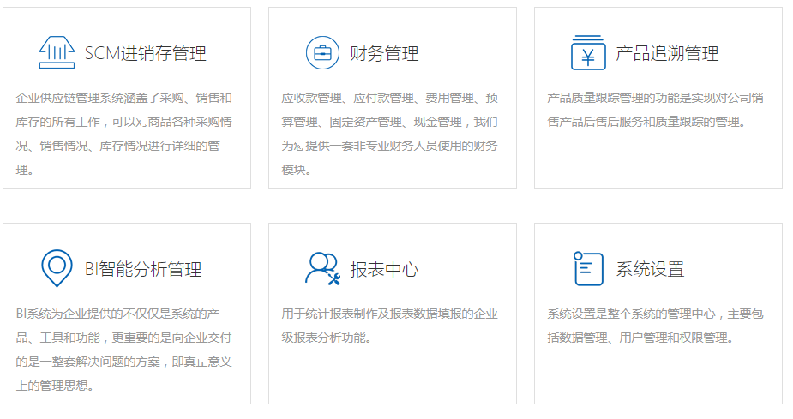Click the description text beginning 产品质量跟踪管理
Image resolution: width=793 pixels, height=419 pixels.
(655, 110)
